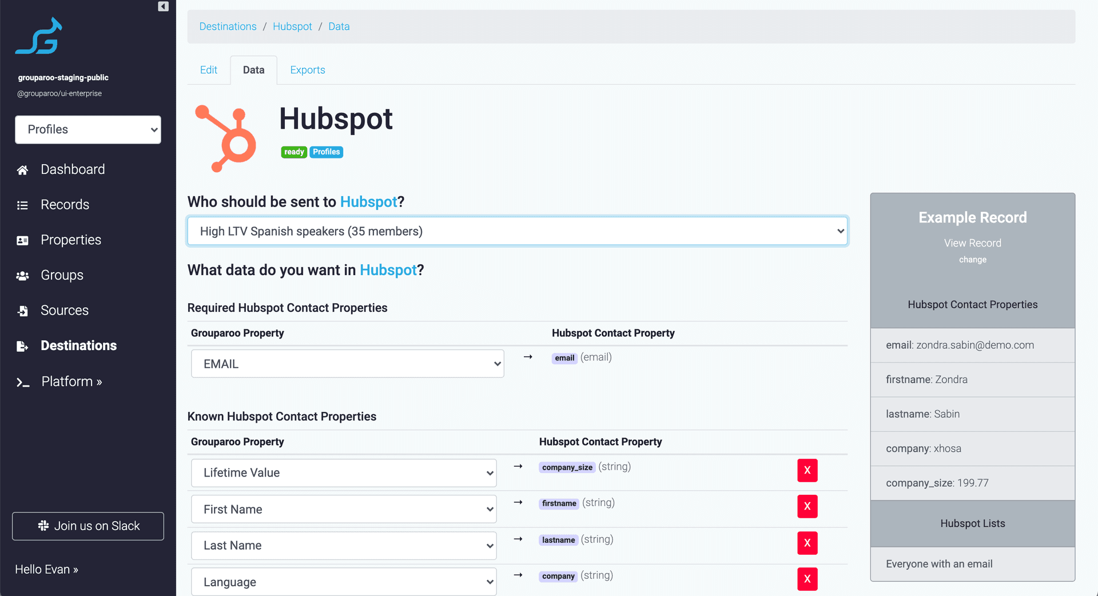Click the Dashboard home icon
Screen dimensions: 1098x596
click(x=22, y=170)
